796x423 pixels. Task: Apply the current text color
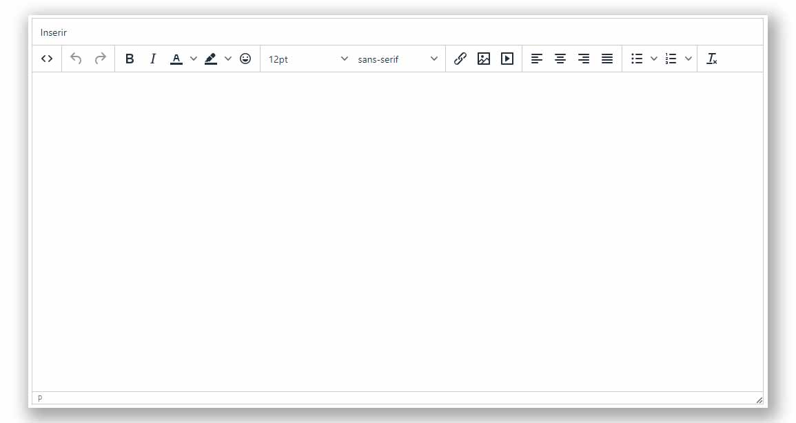[x=176, y=59]
